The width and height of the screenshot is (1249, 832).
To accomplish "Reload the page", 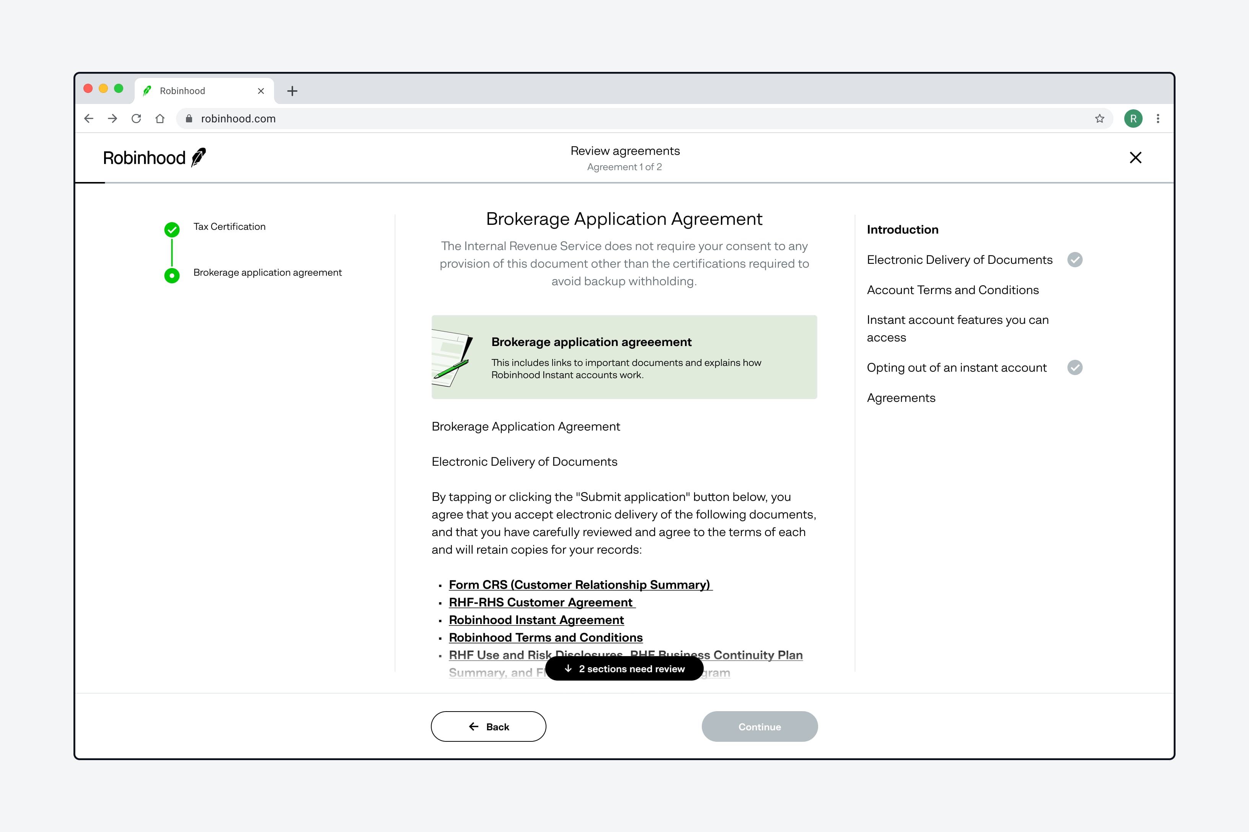I will [137, 118].
